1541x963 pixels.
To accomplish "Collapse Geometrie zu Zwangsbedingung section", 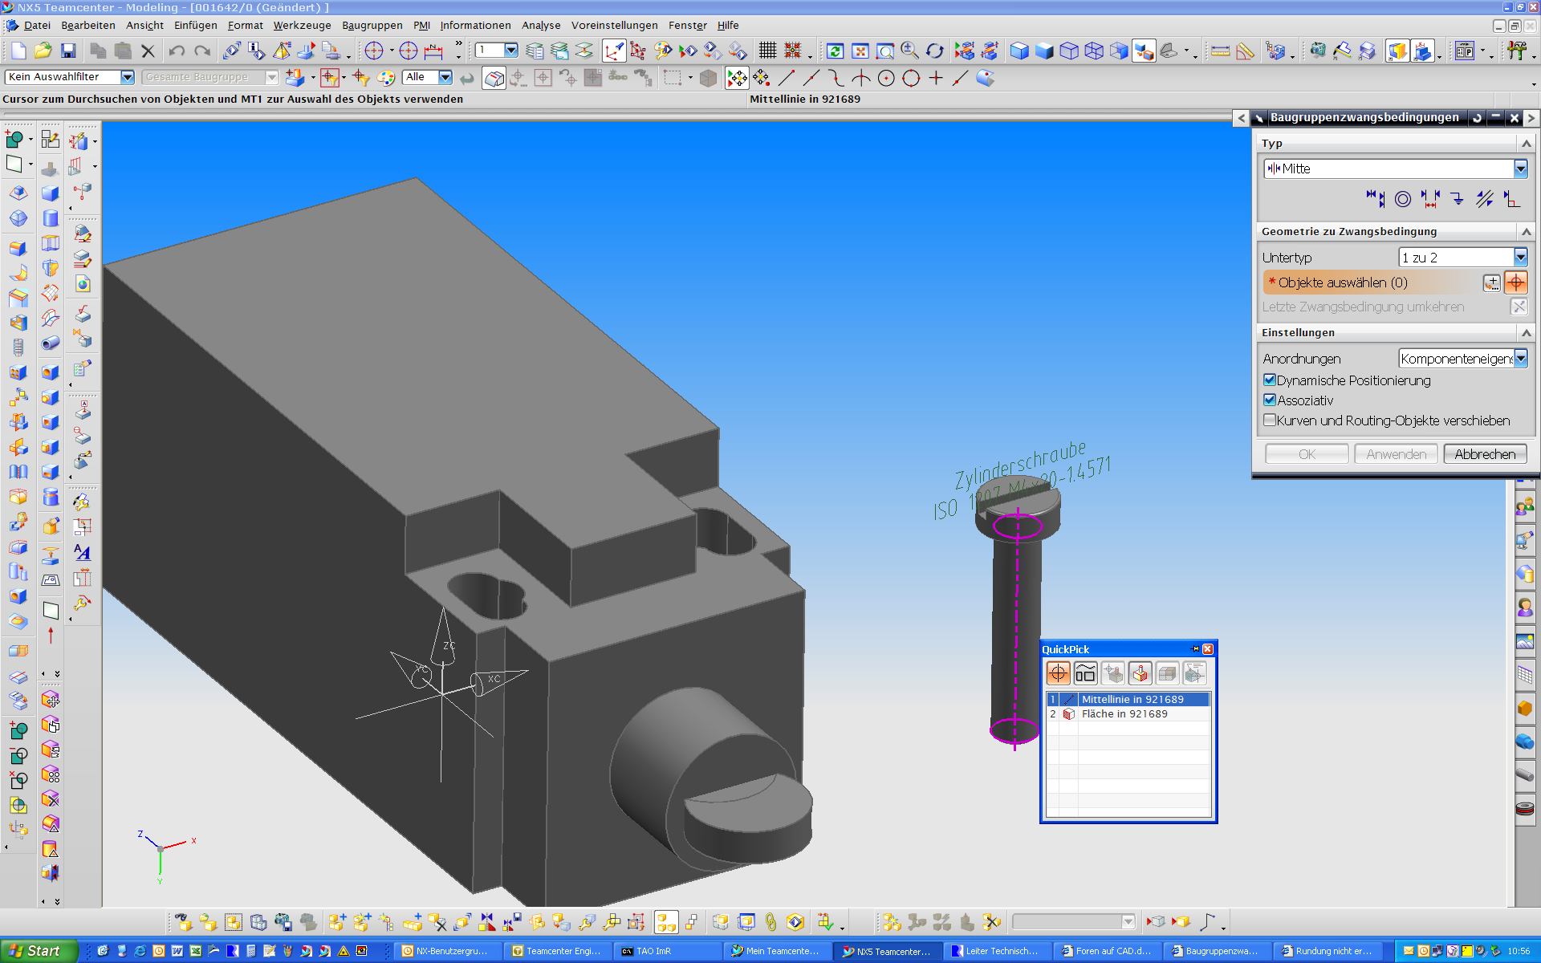I will click(x=1526, y=232).
